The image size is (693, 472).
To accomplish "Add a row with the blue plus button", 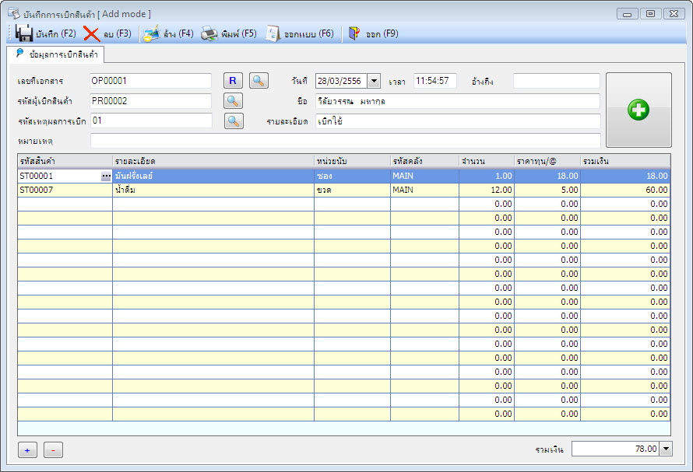I will 27,450.
